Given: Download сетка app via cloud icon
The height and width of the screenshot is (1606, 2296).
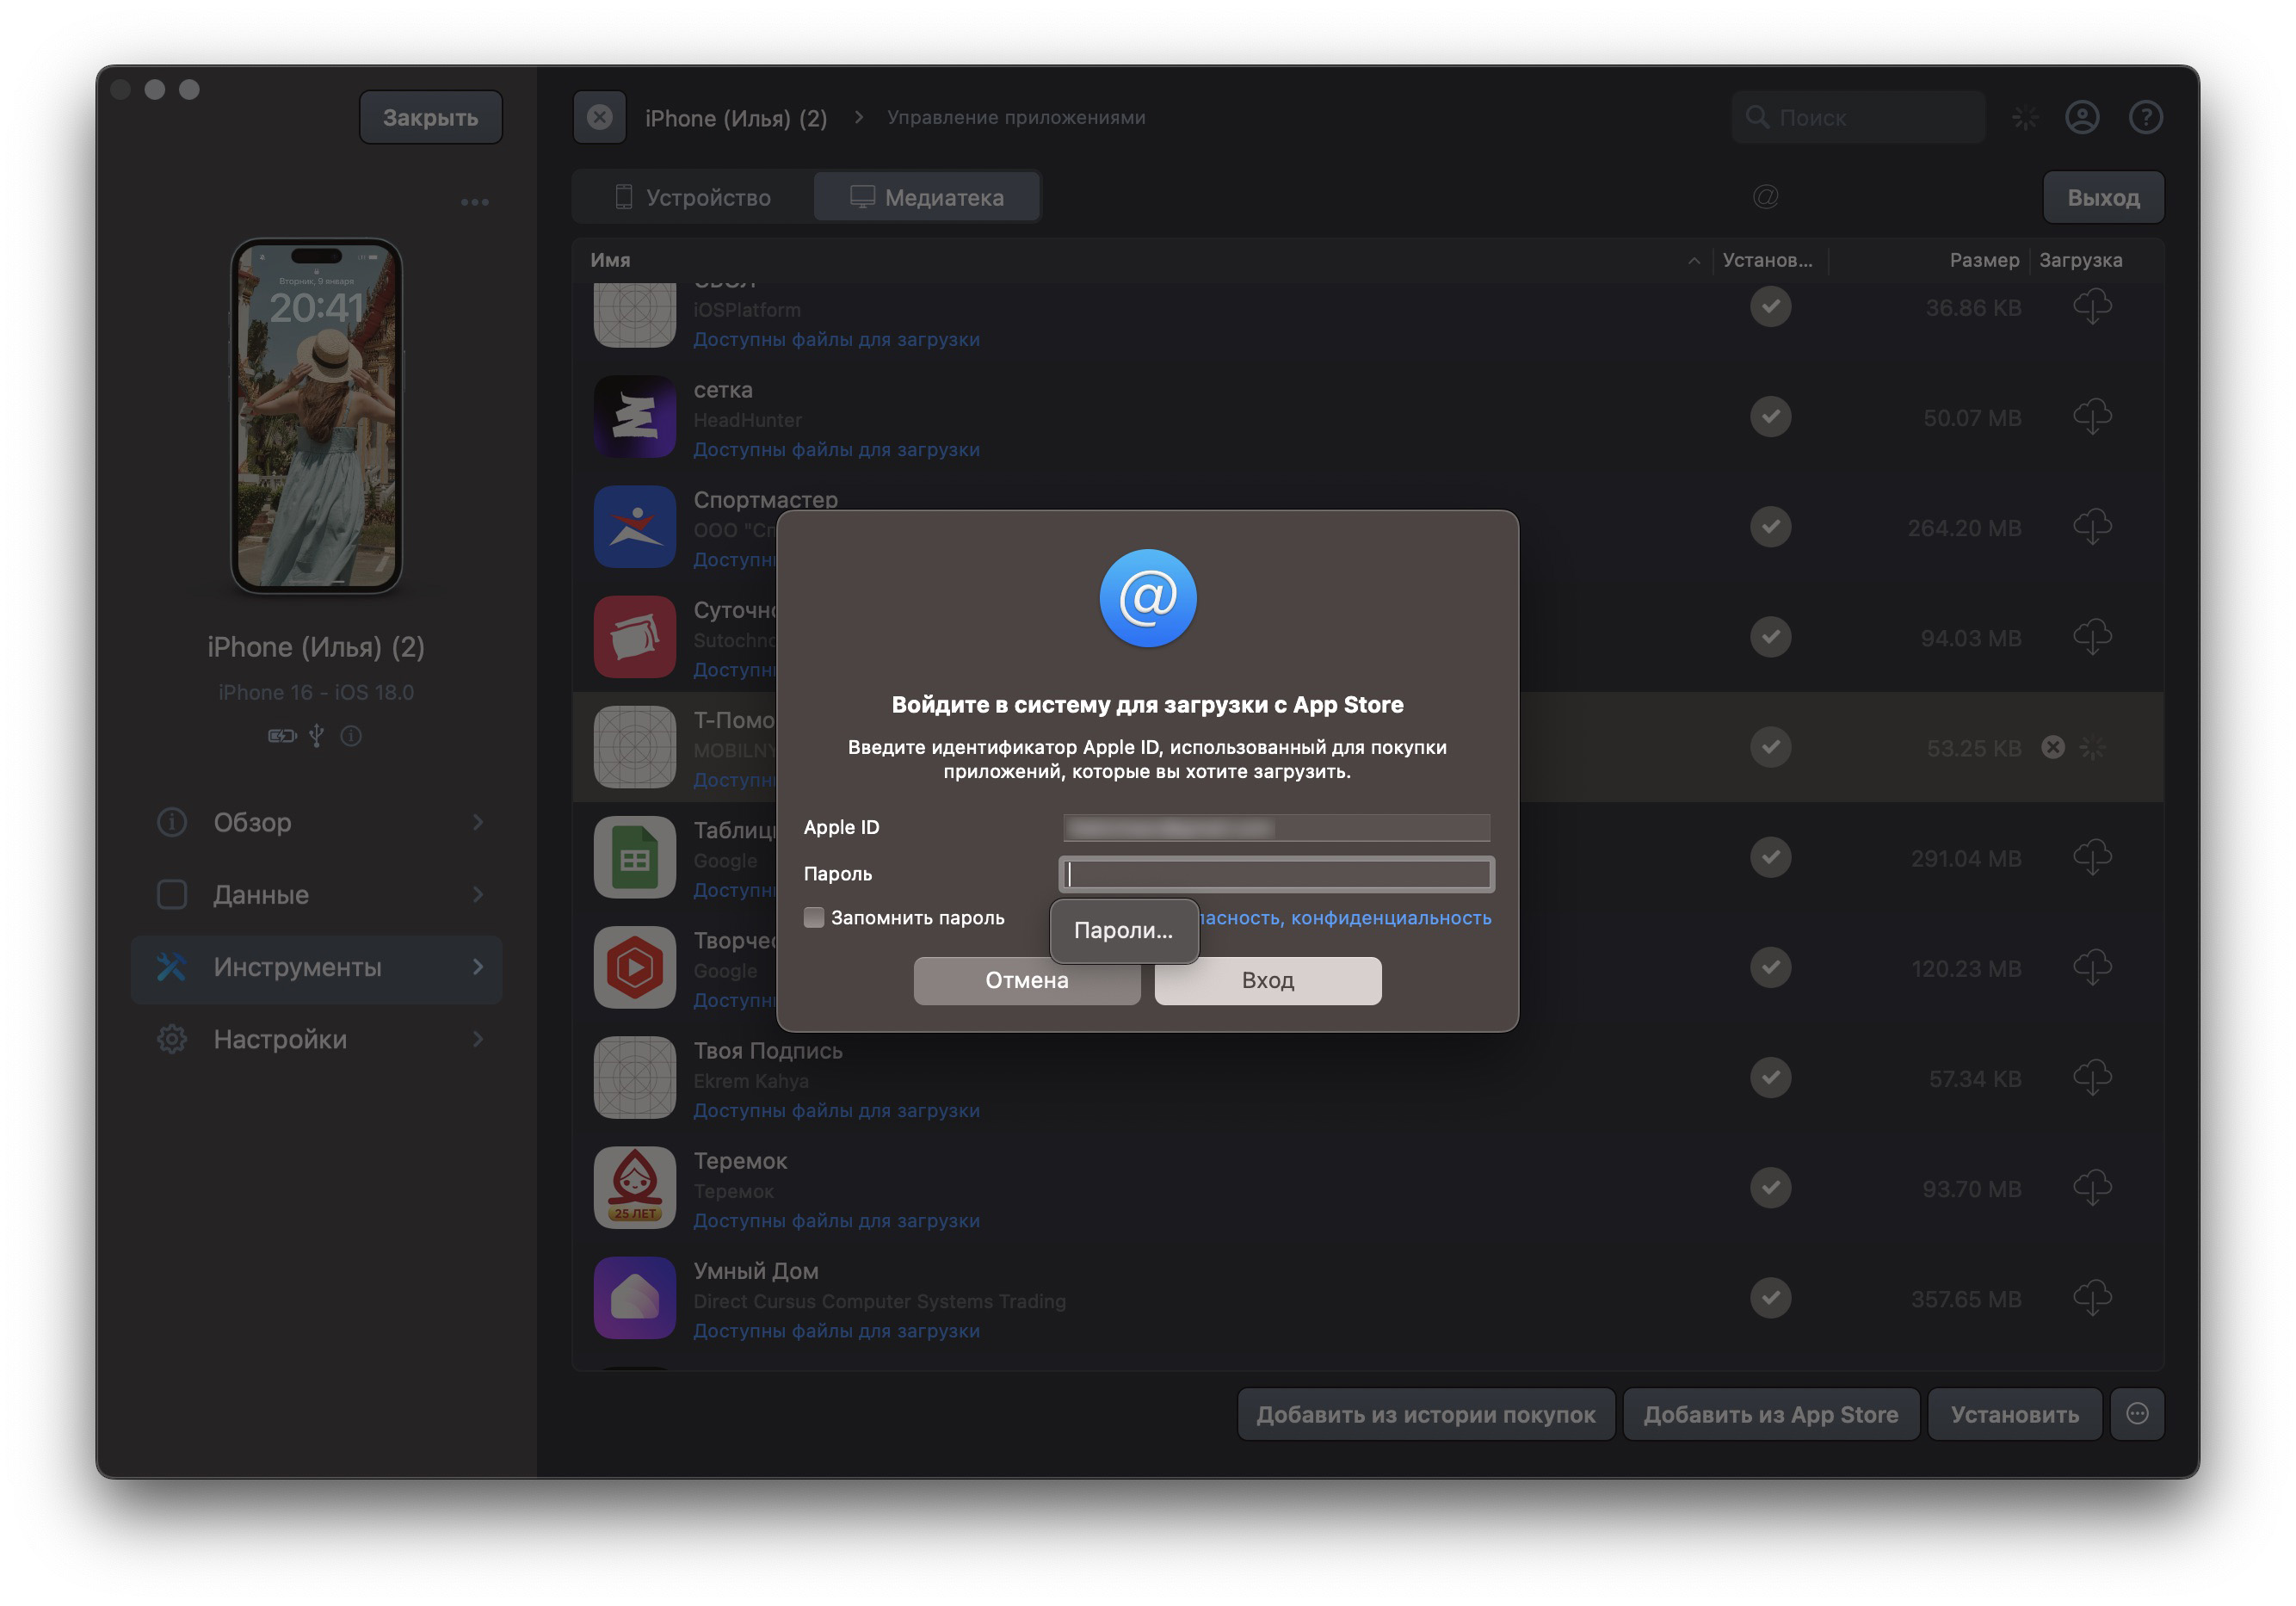Looking at the screenshot, I should [x=2092, y=417].
